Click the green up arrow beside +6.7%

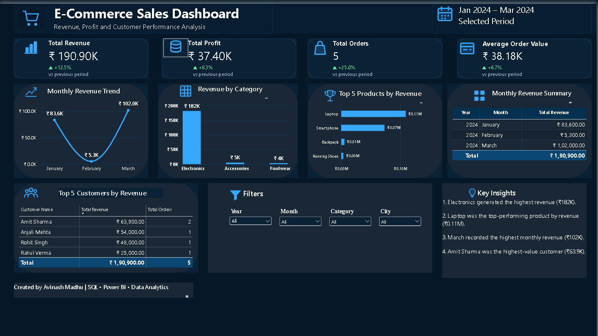484,68
